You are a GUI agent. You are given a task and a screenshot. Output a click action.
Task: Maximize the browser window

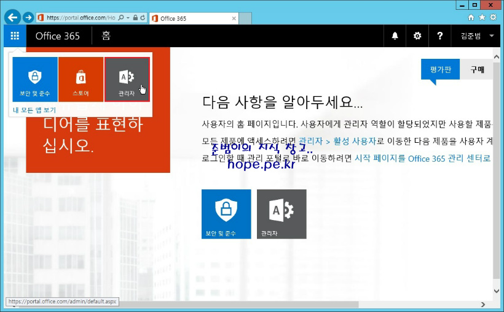(474, 5)
